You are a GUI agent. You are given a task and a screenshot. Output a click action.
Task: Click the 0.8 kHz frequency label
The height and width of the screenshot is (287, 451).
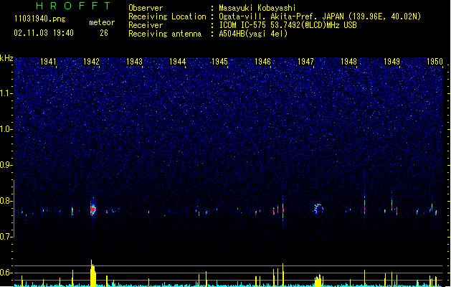tap(6, 201)
